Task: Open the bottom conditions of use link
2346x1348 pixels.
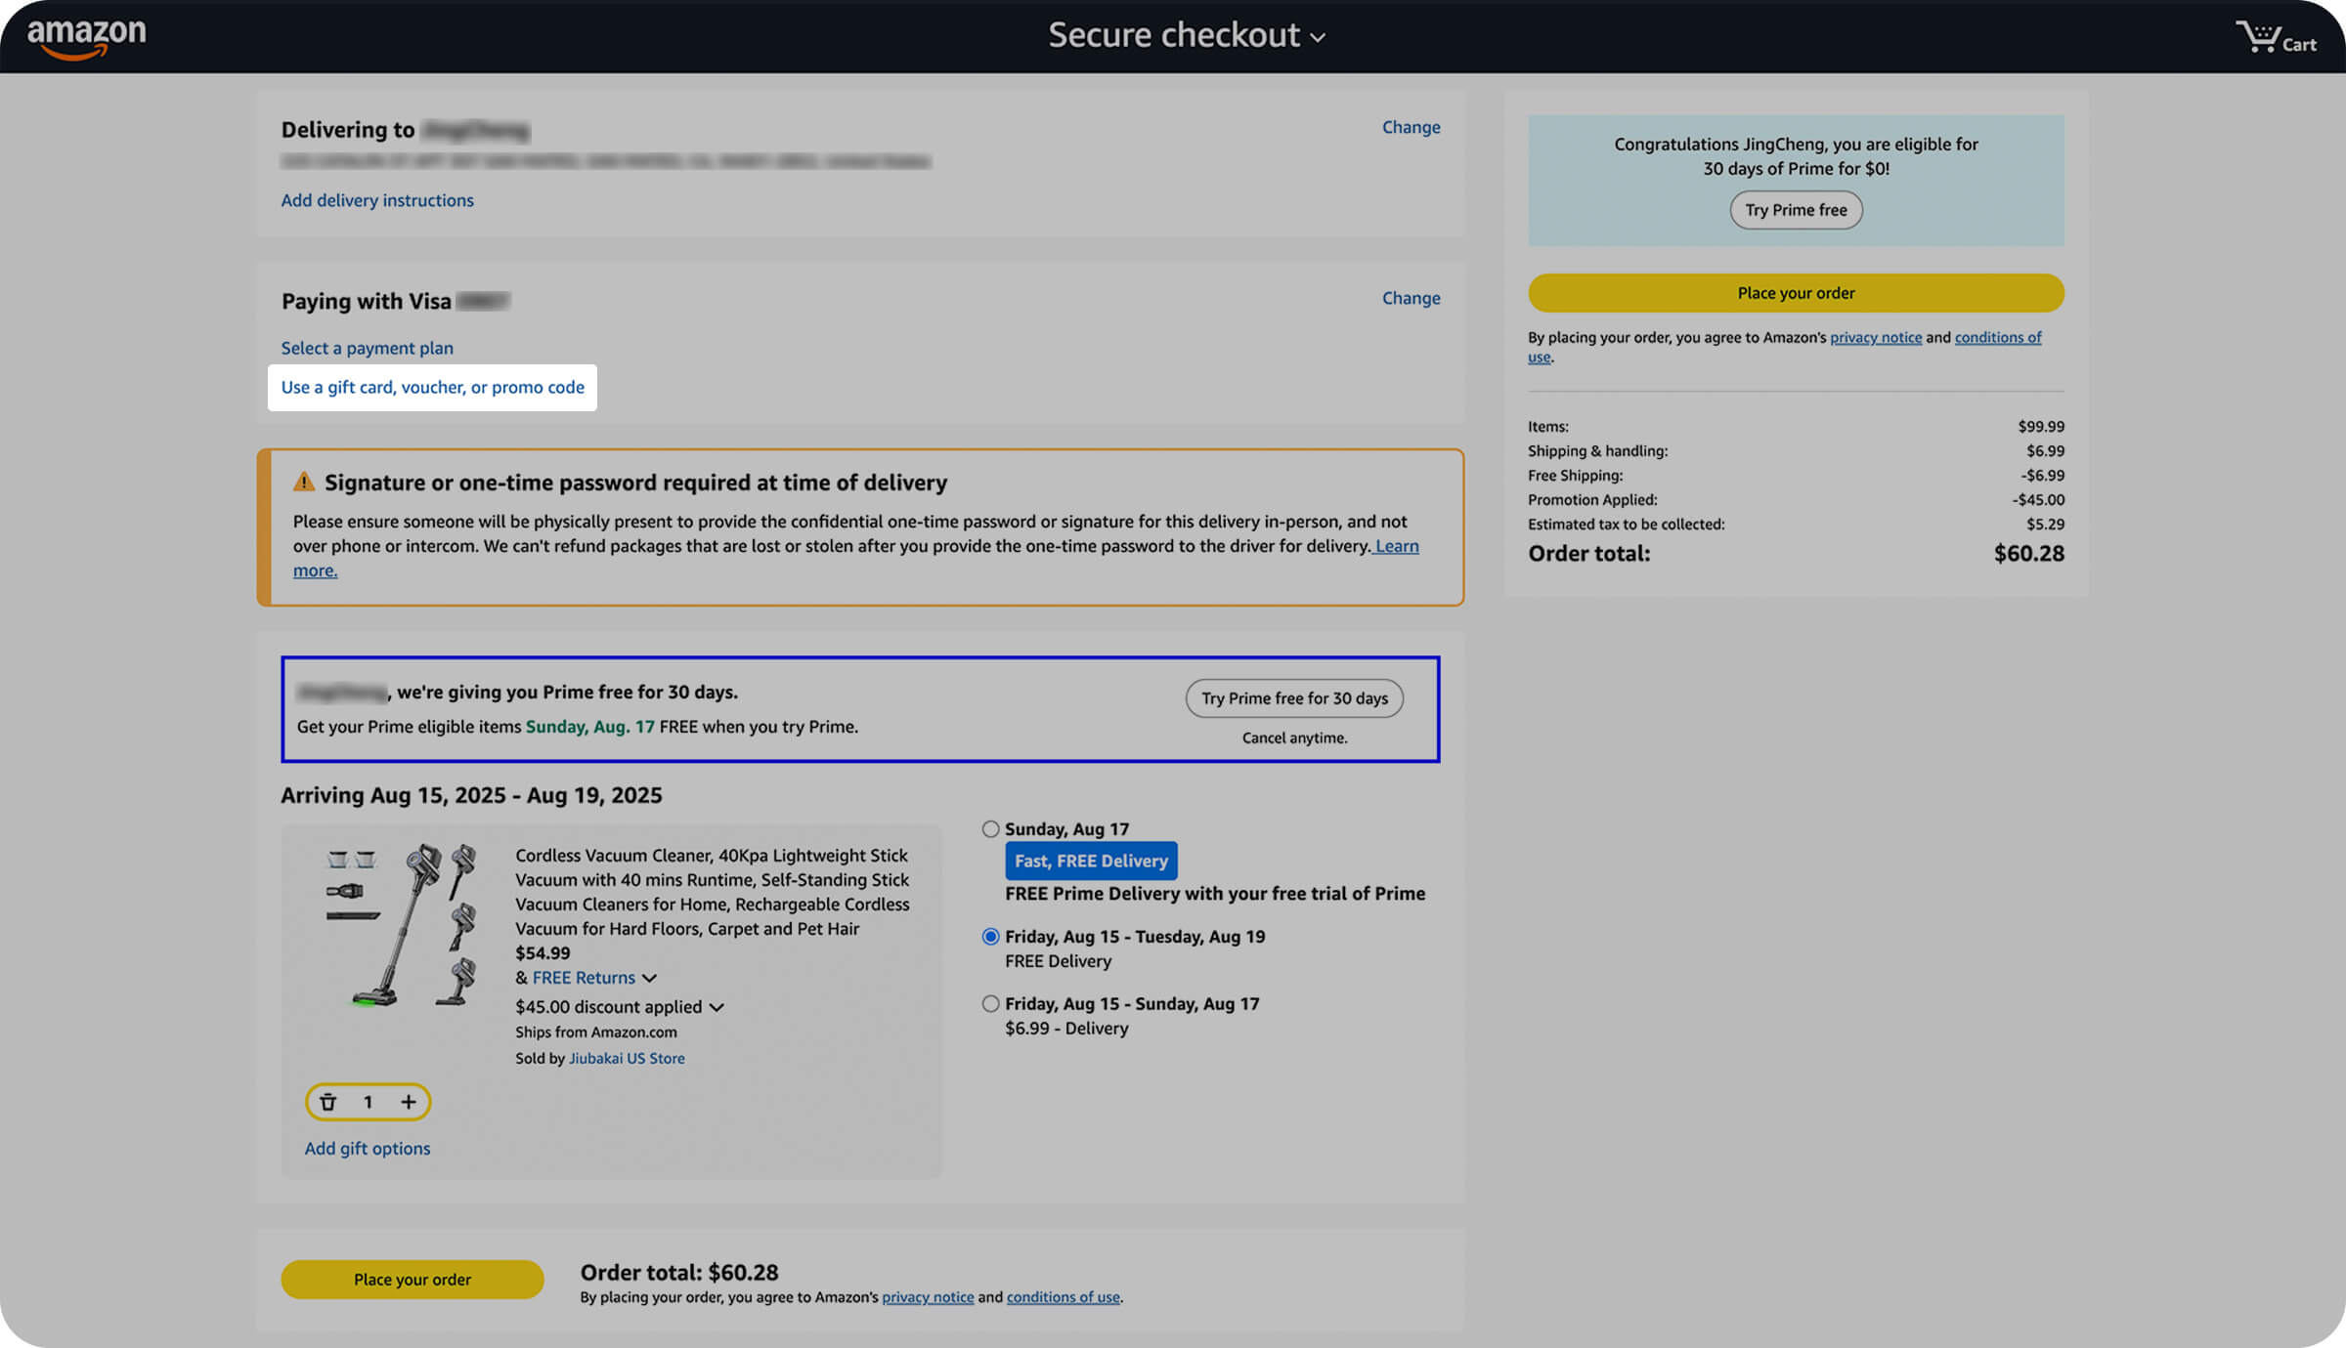Action: pos(1064,1297)
